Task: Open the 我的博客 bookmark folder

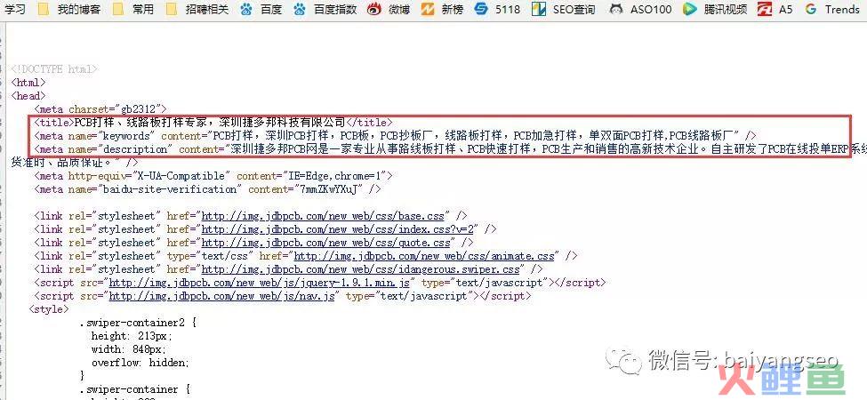Action: [x=69, y=9]
